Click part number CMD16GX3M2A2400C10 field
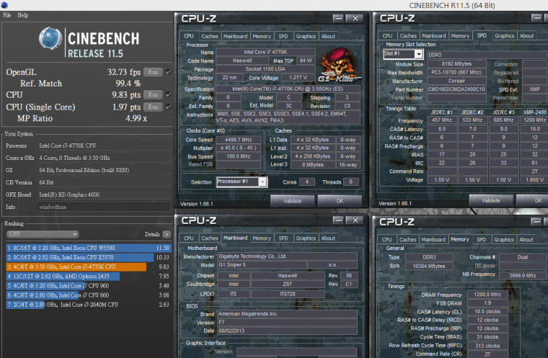Viewport: 548px width, 358px height. point(456,89)
